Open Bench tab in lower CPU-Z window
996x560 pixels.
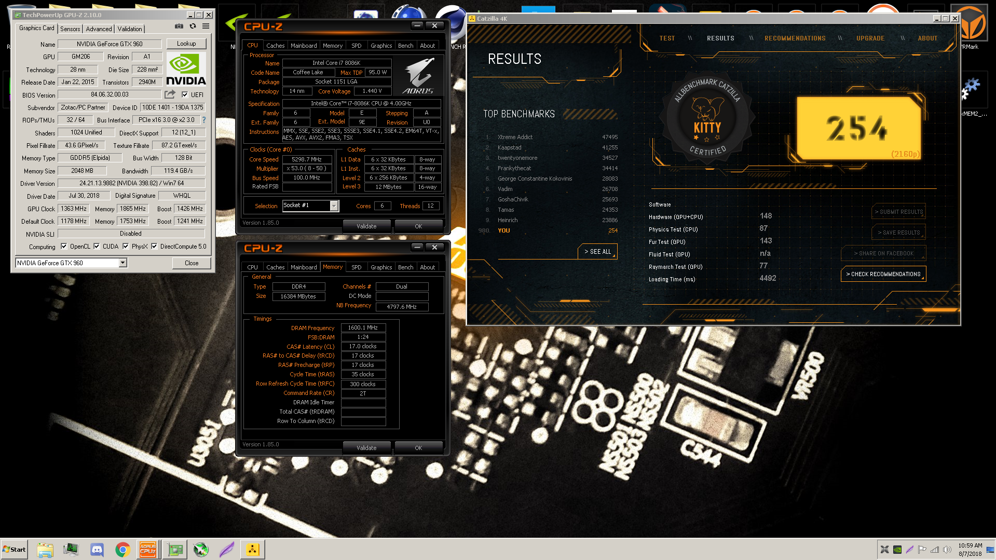coord(405,267)
